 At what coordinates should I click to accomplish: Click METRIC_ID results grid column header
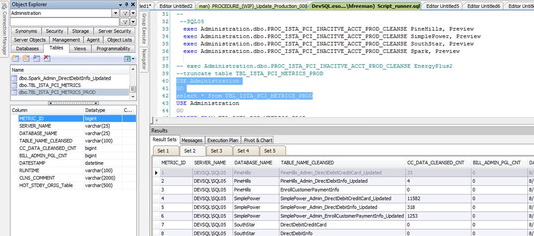tap(176, 163)
